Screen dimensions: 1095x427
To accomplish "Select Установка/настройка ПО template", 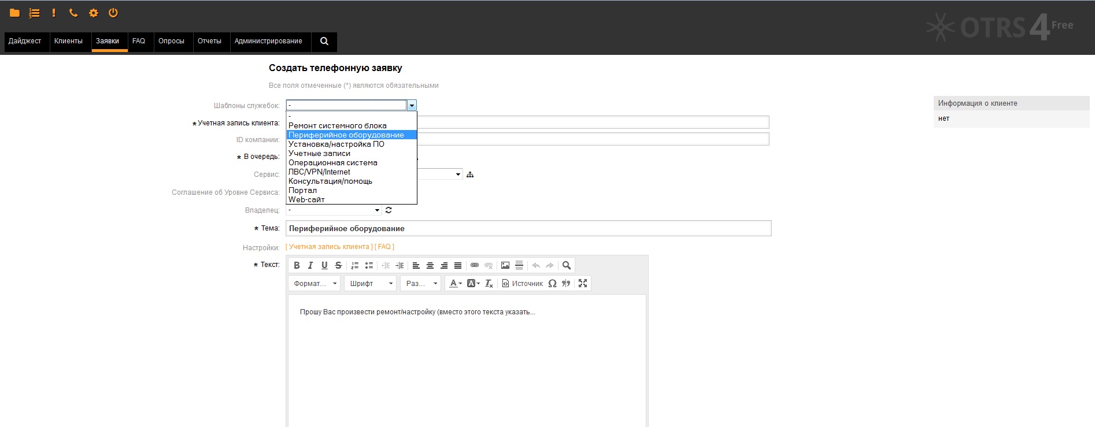I will click(352, 144).
